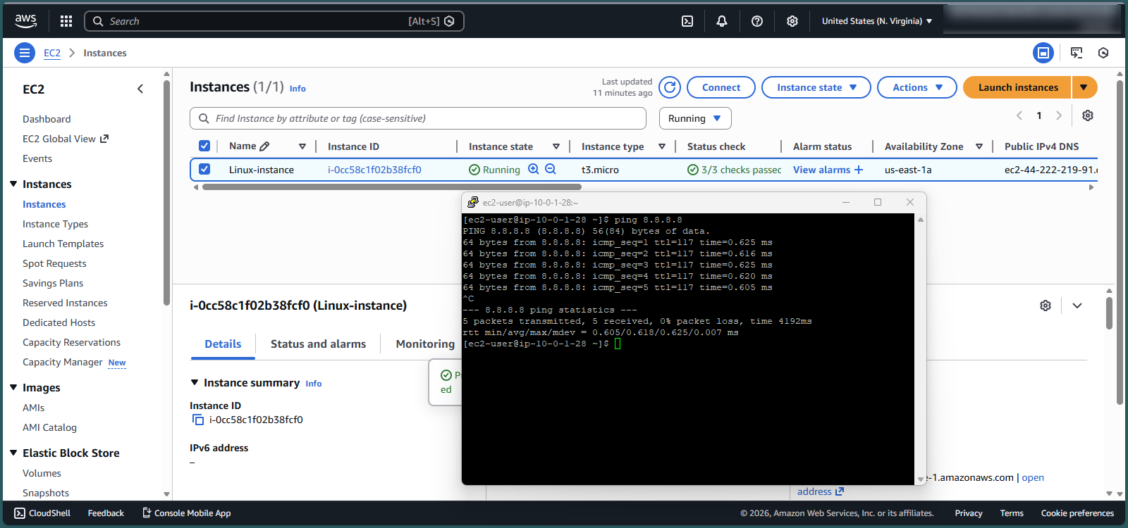Switch to the Details tab
The height and width of the screenshot is (528, 1128).
tap(223, 344)
